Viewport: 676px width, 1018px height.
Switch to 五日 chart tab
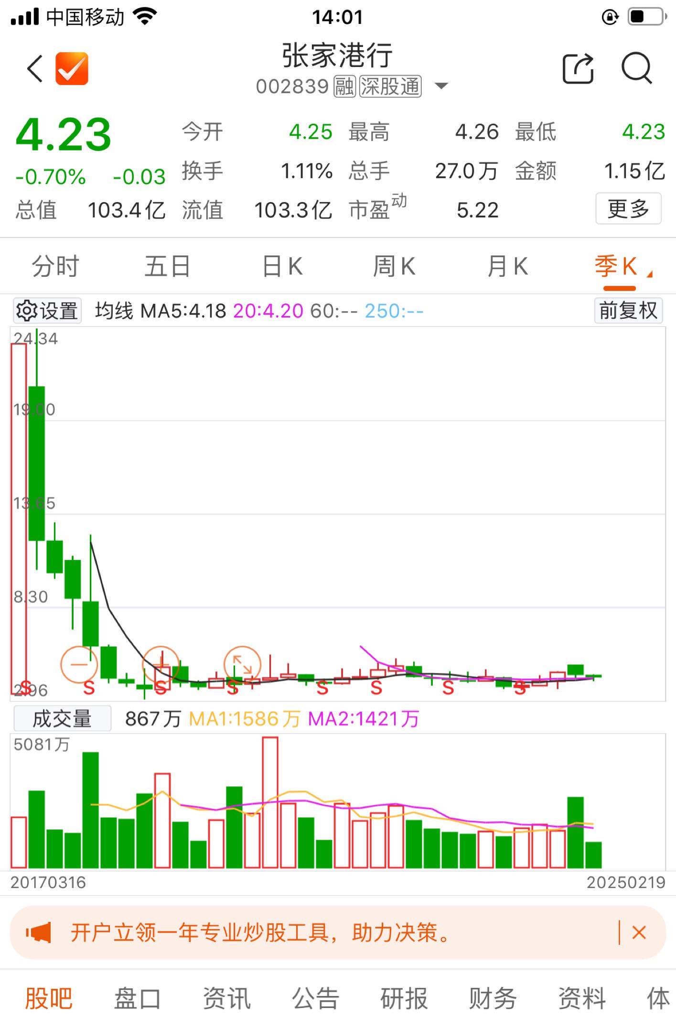[168, 266]
